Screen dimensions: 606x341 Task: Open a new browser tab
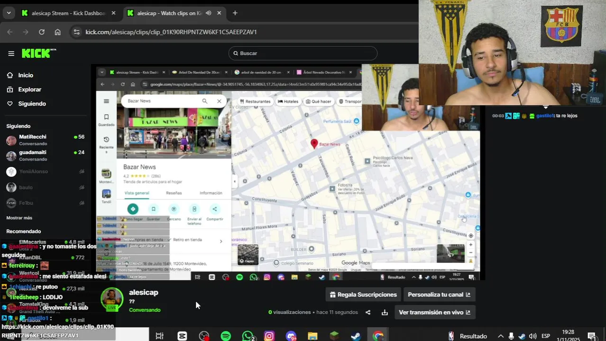pyautogui.click(x=235, y=13)
